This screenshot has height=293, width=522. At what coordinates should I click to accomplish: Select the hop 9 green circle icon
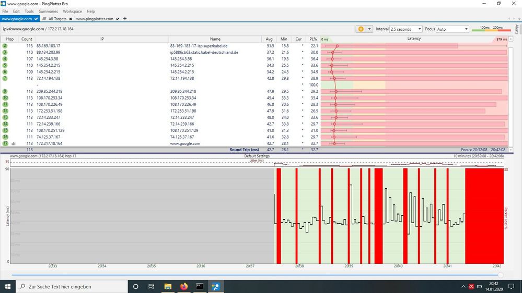pos(5,91)
